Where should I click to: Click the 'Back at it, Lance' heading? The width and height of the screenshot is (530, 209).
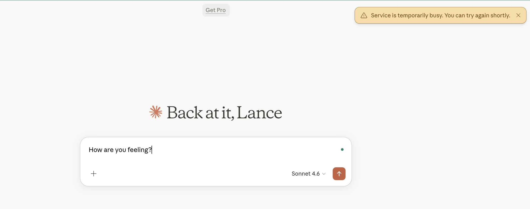click(224, 113)
